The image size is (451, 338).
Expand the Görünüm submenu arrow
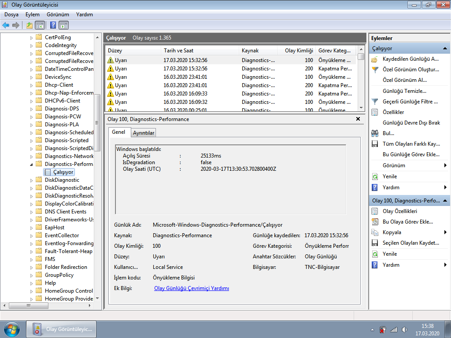[x=445, y=165]
